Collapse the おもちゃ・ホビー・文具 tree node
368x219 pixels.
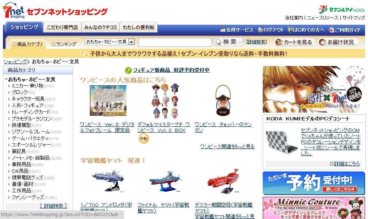6,79
